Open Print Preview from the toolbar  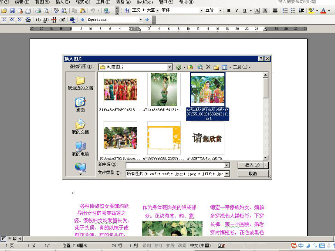pos(46,11)
